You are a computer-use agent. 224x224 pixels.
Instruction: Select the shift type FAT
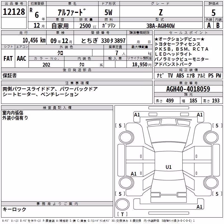8,59
